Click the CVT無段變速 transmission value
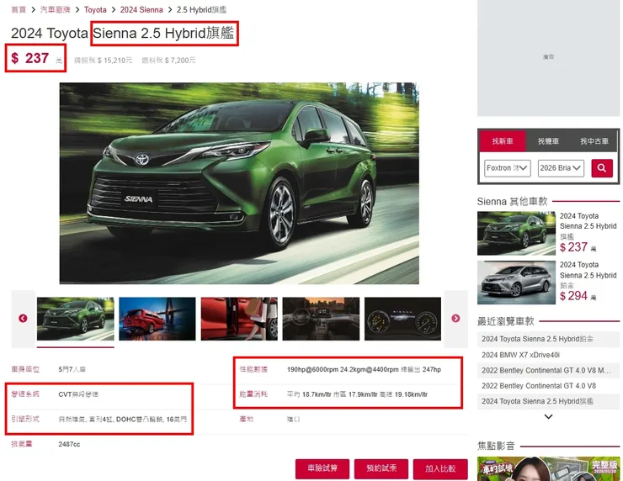 click(x=78, y=394)
